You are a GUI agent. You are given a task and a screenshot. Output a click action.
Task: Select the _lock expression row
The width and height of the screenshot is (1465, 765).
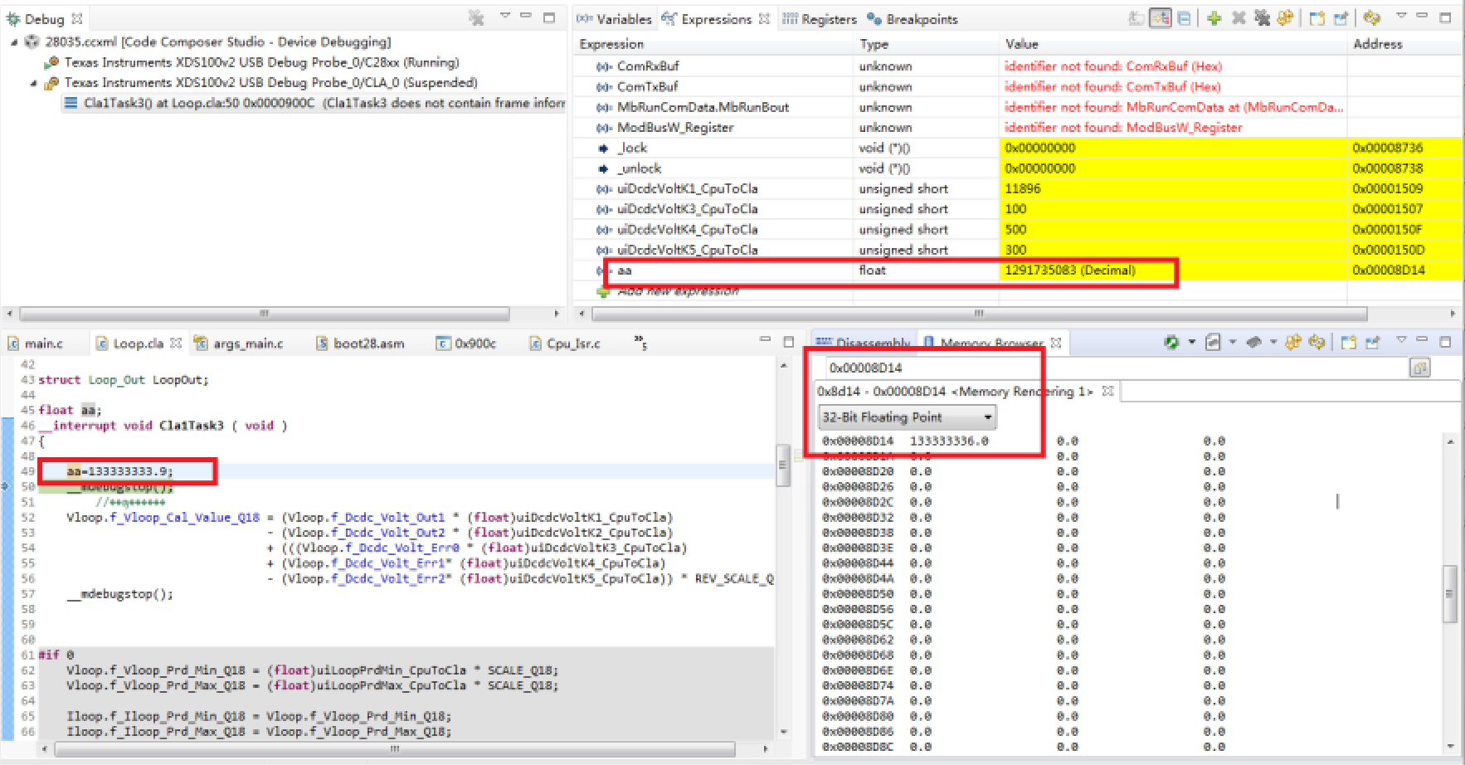click(1016, 149)
